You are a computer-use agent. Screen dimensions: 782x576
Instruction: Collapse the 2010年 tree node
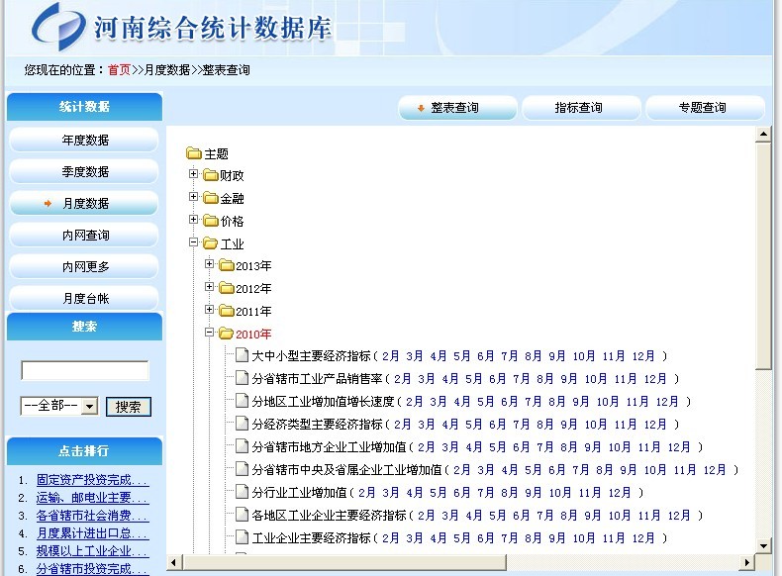click(210, 333)
